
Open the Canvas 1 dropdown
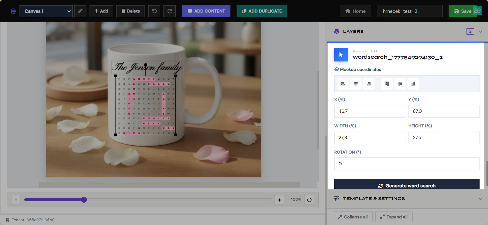click(46, 11)
